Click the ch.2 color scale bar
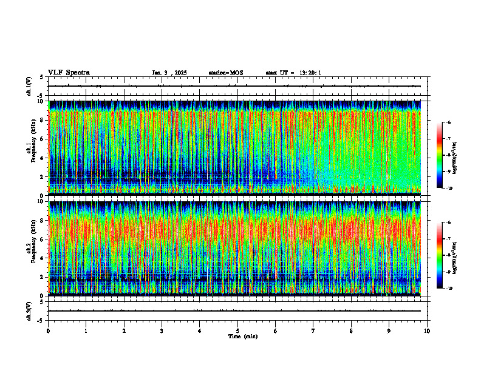Image resolution: width=481 pixels, height=371 pixels. tap(439, 255)
